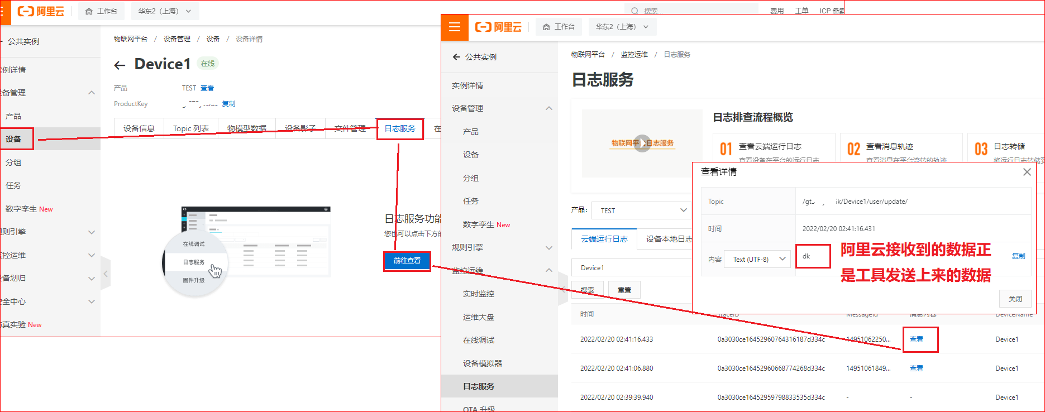The height and width of the screenshot is (412, 1045).
Task: Click the 02 查看消息轨迹 step card
Action: 901,148
